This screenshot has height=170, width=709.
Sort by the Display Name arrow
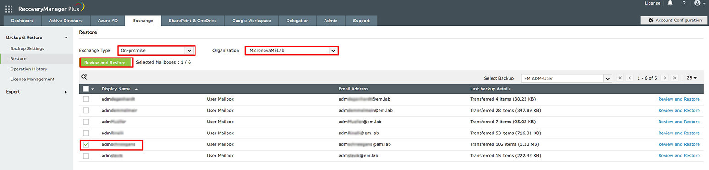136,89
